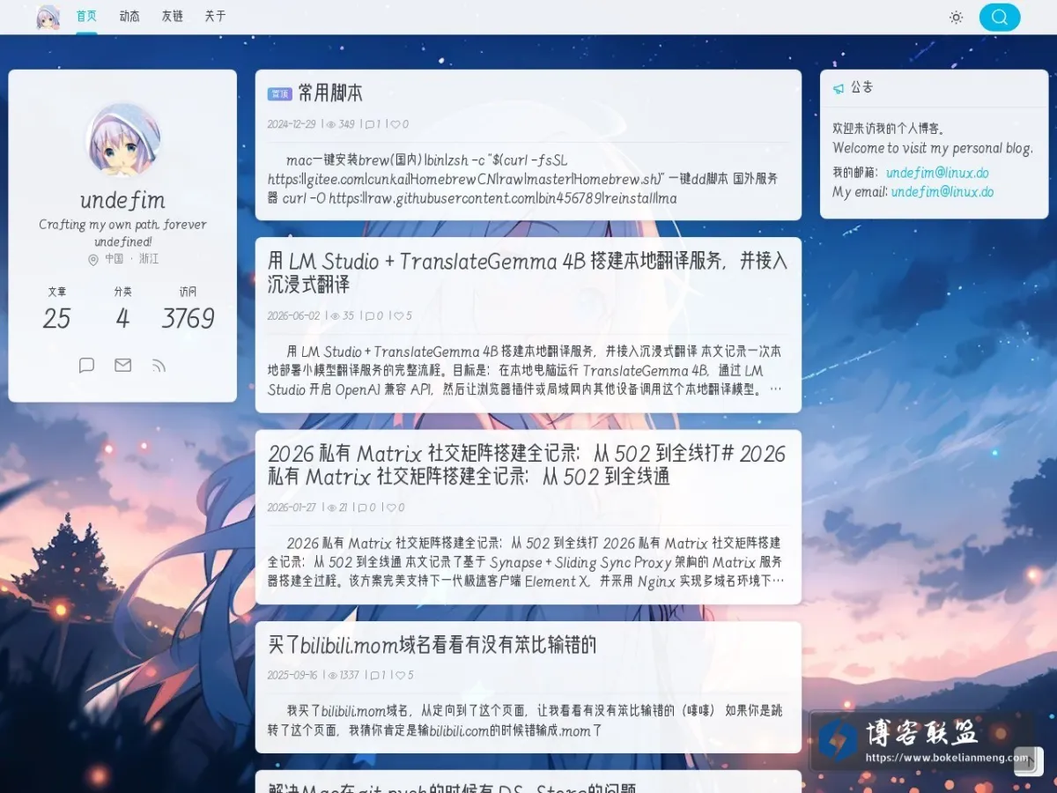Click the email link after 我的邮箱

[937, 173]
